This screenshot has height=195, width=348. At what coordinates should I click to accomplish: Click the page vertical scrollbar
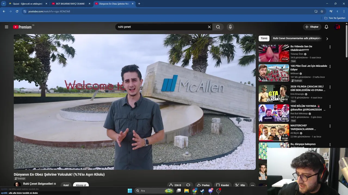[x=347, y=41]
